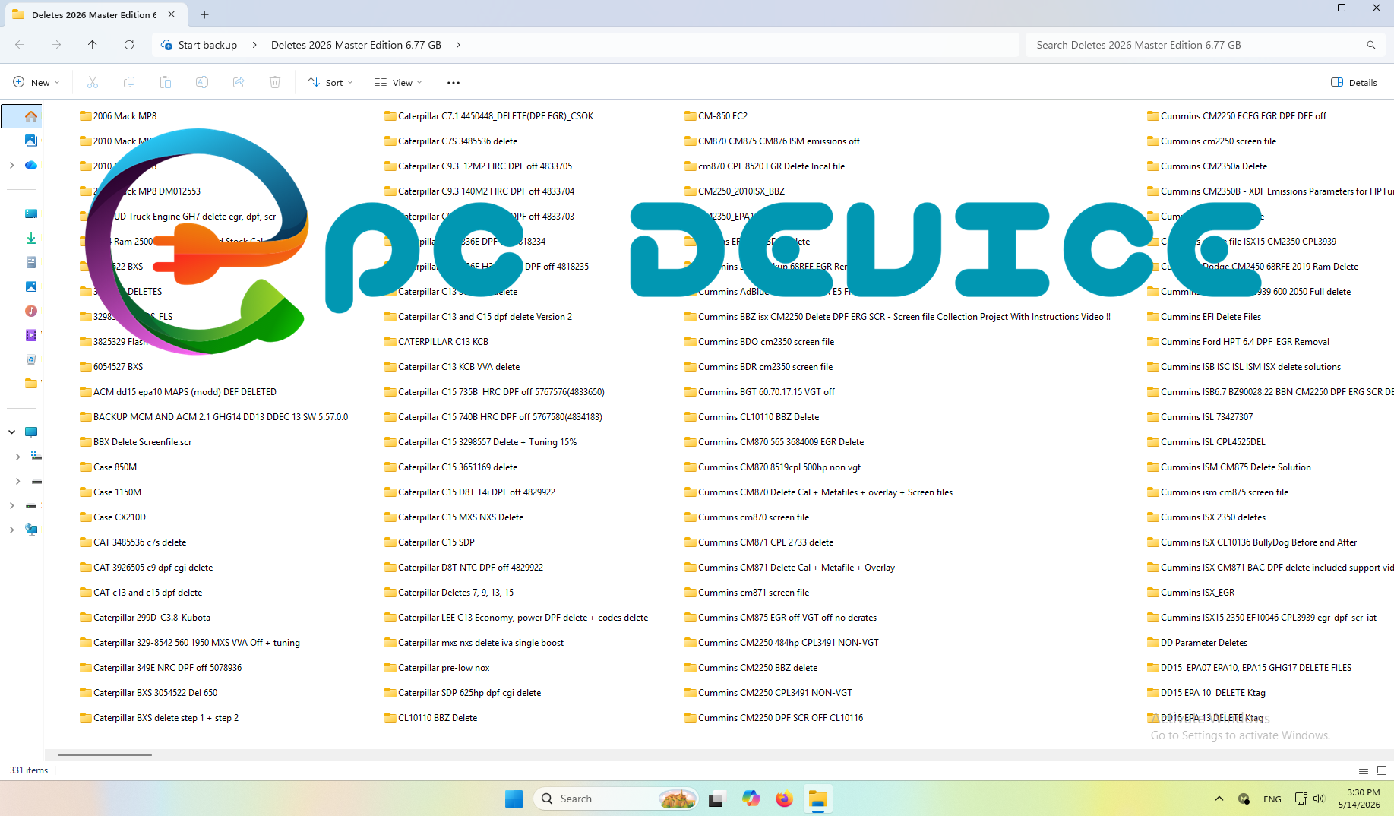Select folder Caterpillar pre-low nox
This screenshot has height=816, width=1394.
click(438, 668)
